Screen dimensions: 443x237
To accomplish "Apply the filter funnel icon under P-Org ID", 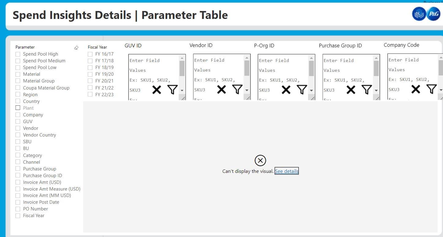I will 302,89.
